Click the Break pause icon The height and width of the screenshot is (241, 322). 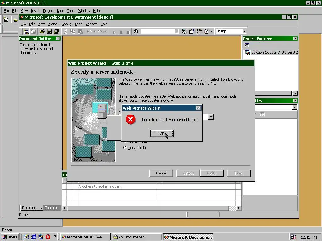121,32
